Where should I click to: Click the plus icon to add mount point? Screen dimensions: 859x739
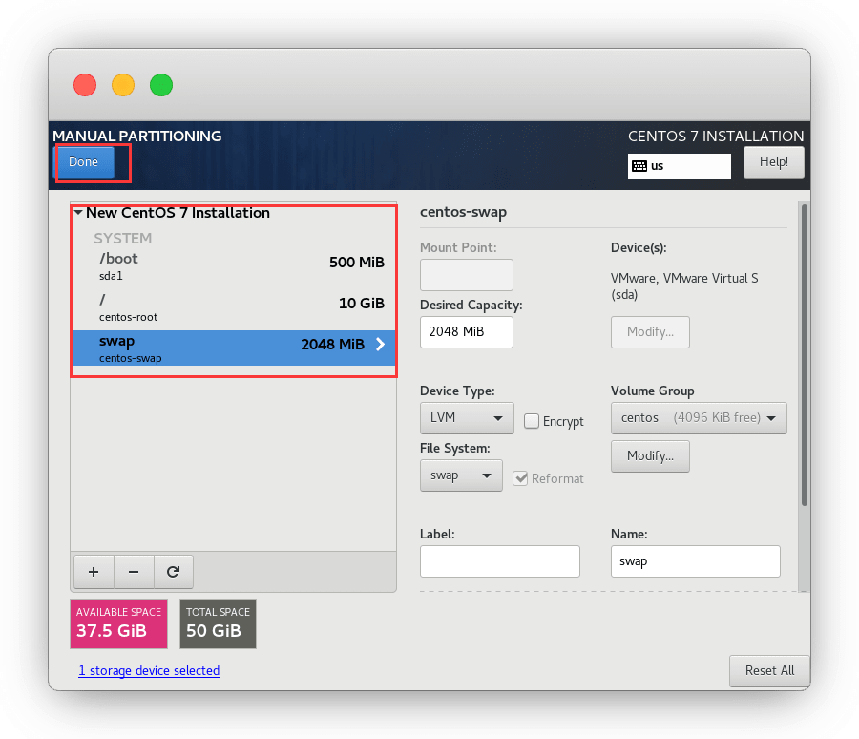[94, 572]
